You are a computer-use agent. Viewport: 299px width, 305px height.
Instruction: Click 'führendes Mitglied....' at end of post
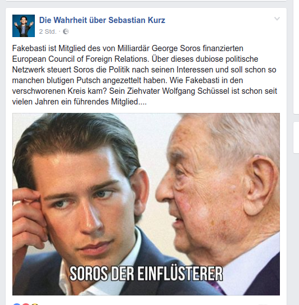pos(110,102)
